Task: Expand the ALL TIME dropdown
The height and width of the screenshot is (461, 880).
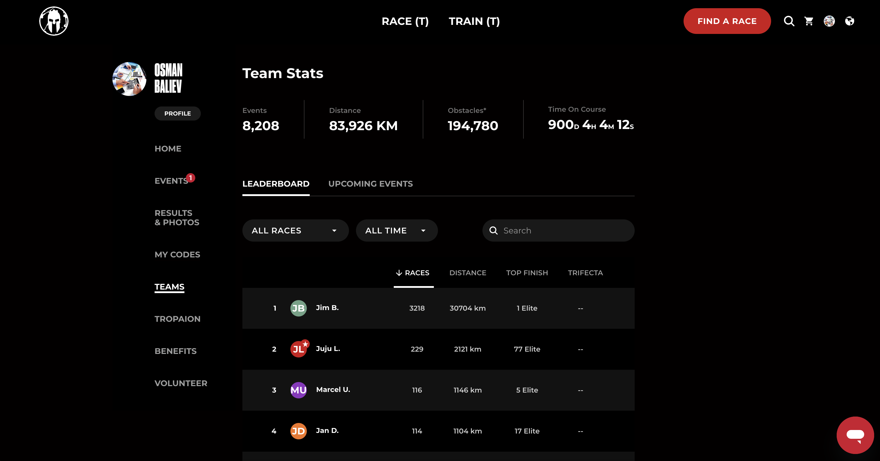Action: click(x=396, y=231)
